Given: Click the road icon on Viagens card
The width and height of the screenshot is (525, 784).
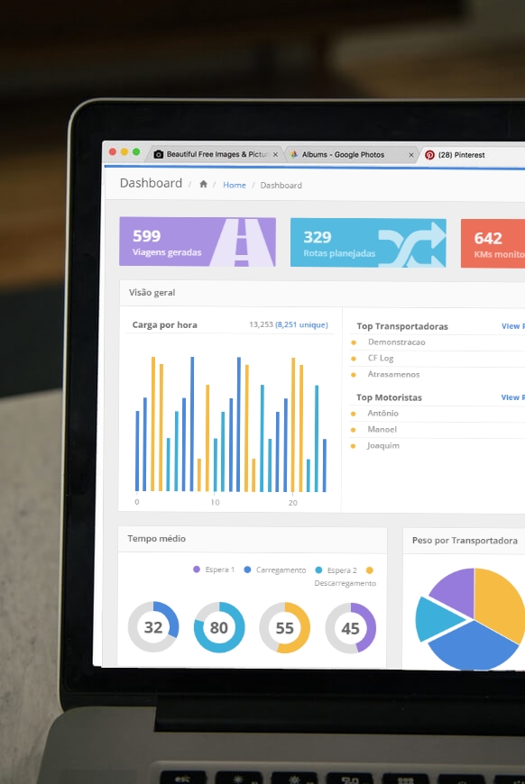Looking at the screenshot, I should 243,242.
